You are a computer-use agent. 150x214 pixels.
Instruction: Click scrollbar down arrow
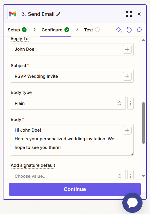143,176
